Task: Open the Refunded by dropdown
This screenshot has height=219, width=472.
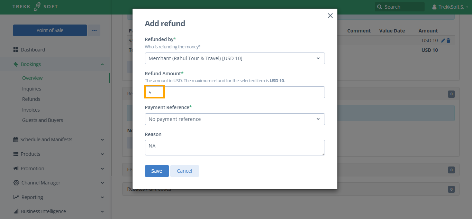Action: (235, 58)
